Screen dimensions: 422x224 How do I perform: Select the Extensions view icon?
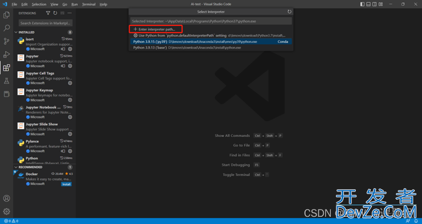7,67
